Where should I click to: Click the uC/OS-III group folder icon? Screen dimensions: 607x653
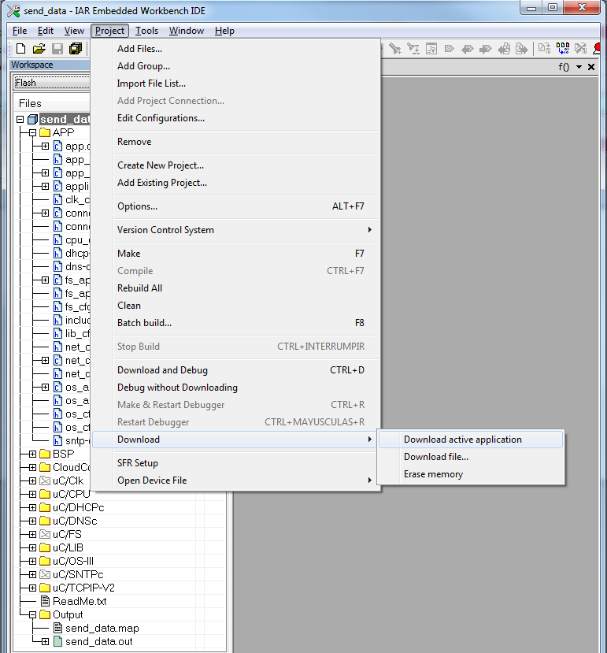tap(45, 561)
